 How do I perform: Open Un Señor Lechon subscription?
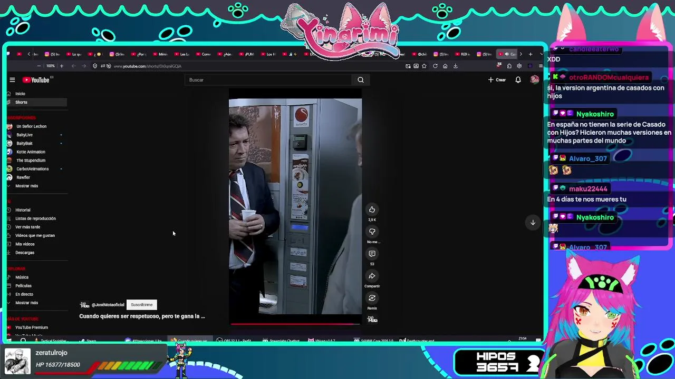point(31,126)
